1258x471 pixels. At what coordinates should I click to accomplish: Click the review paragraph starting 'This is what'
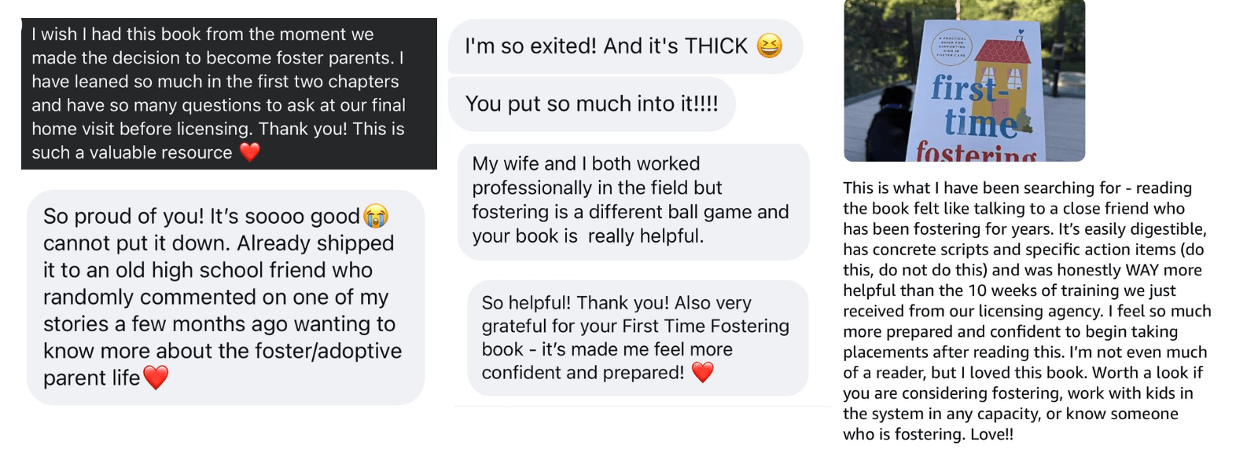click(1027, 311)
